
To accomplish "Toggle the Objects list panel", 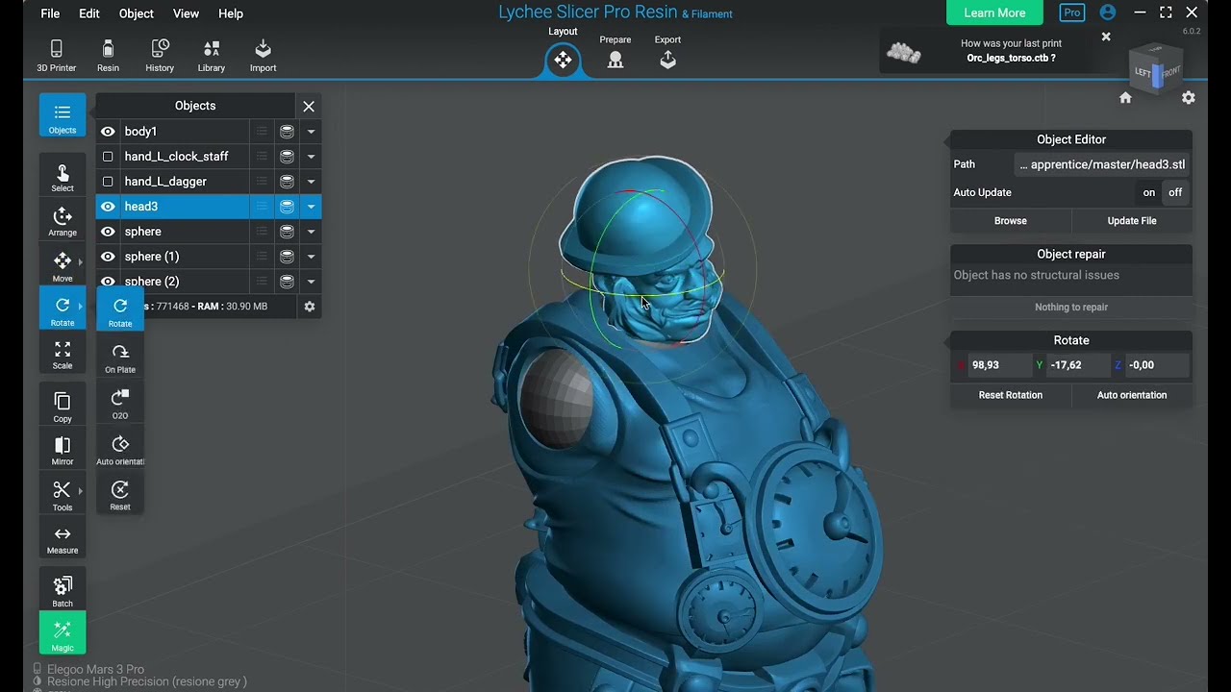I will [63, 115].
